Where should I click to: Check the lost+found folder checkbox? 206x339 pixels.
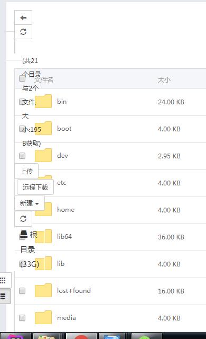coord(22,291)
